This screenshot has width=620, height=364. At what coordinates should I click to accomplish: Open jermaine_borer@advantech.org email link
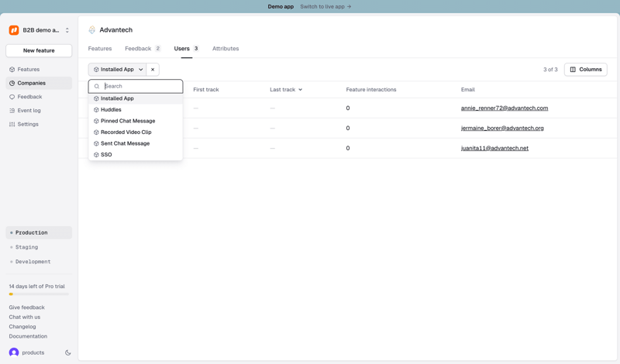coord(502,128)
